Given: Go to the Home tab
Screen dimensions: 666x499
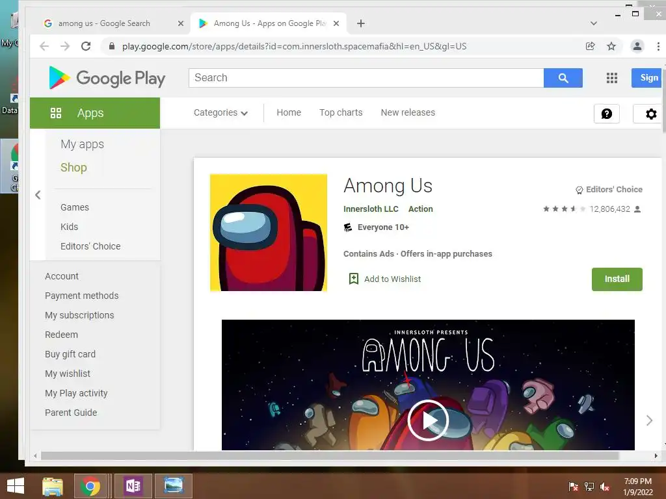Looking at the screenshot, I should point(289,112).
